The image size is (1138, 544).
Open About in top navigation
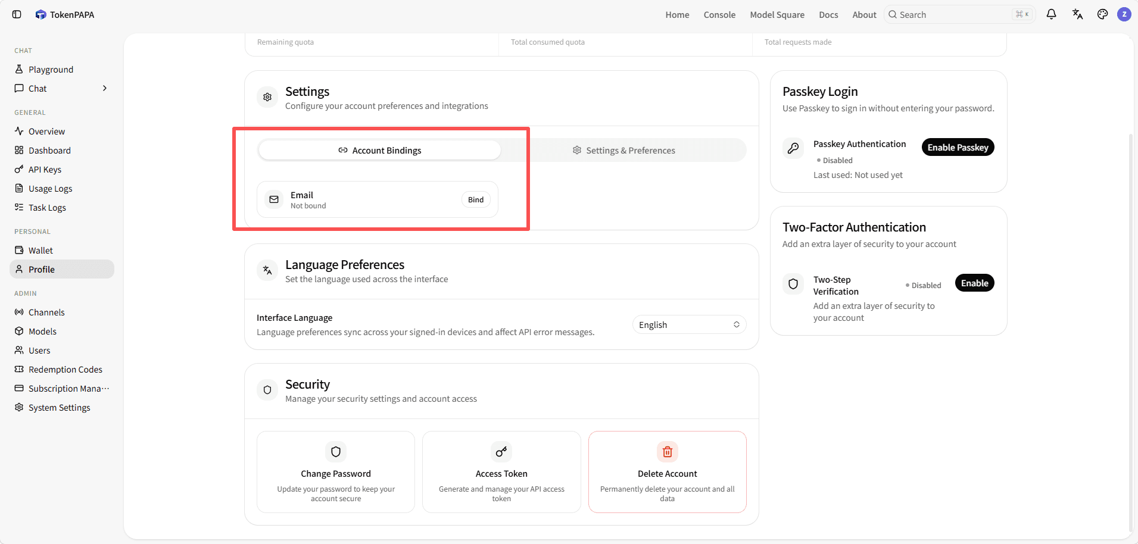[x=864, y=14]
